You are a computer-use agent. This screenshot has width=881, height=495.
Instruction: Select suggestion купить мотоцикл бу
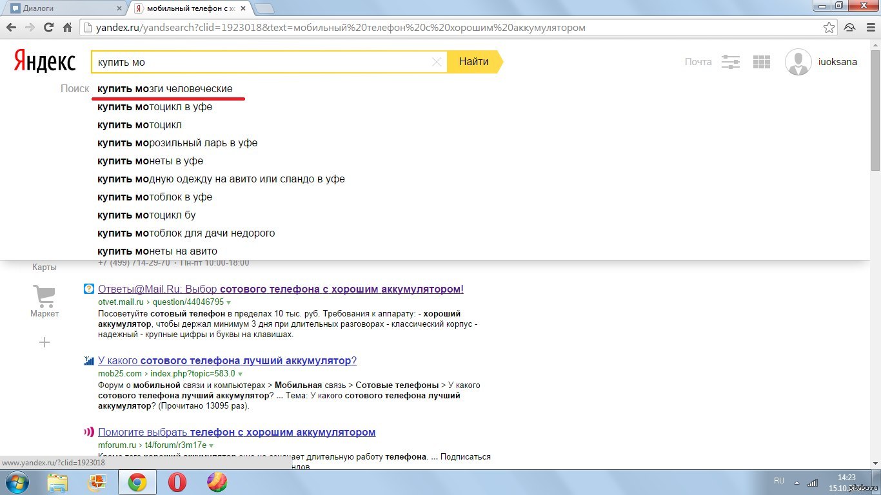pyautogui.click(x=146, y=215)
